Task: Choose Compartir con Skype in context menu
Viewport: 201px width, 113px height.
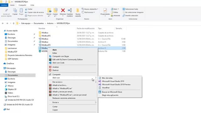Action: pyautogui.click(x=61, y=56)
